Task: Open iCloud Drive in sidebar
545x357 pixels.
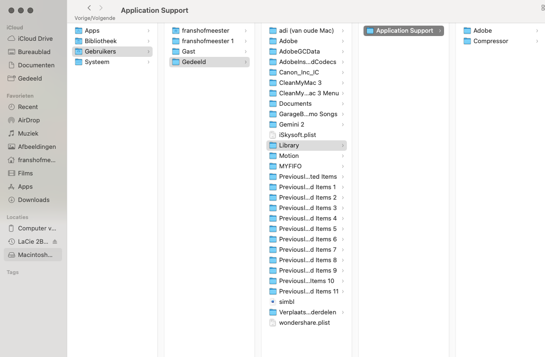Action: click(x=33, y=38)
